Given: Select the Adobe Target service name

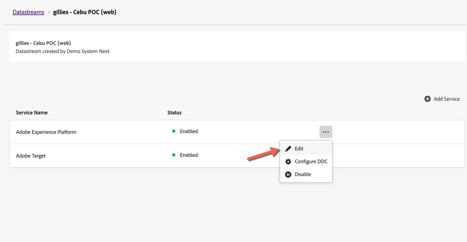Looking at the screenshot, I should click(x=31, y=156).
